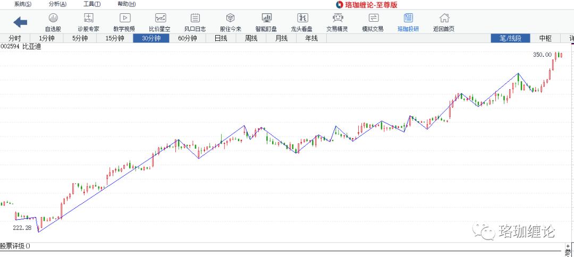Open 股往今来 cube icon
The image size is (574, 257).
(x=230, y=18)
